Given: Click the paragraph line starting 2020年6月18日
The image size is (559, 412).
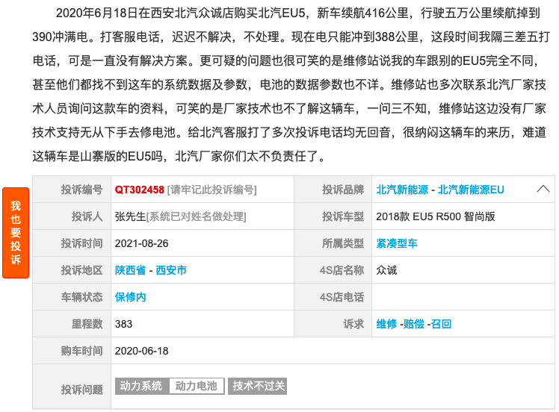Looking at the screenshot, I should tap(298, 13).
